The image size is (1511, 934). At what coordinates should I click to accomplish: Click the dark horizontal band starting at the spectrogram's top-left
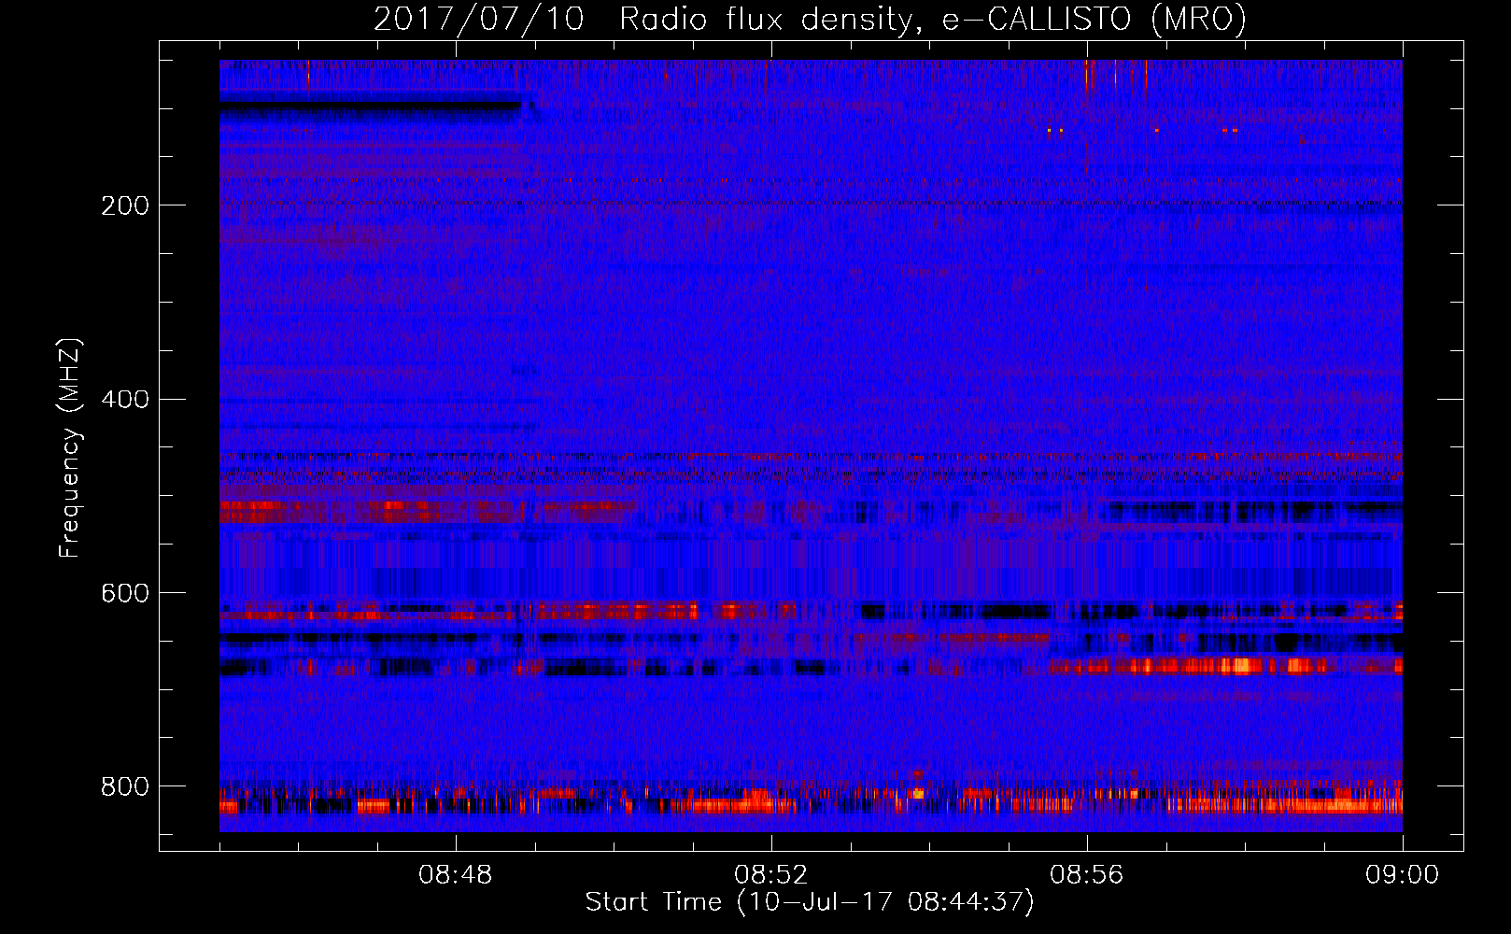coord(370,107)
